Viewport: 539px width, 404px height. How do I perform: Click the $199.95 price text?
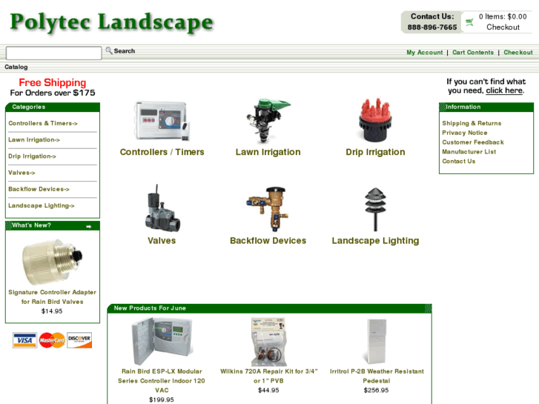pyautogui.click(x=161, y=400)
